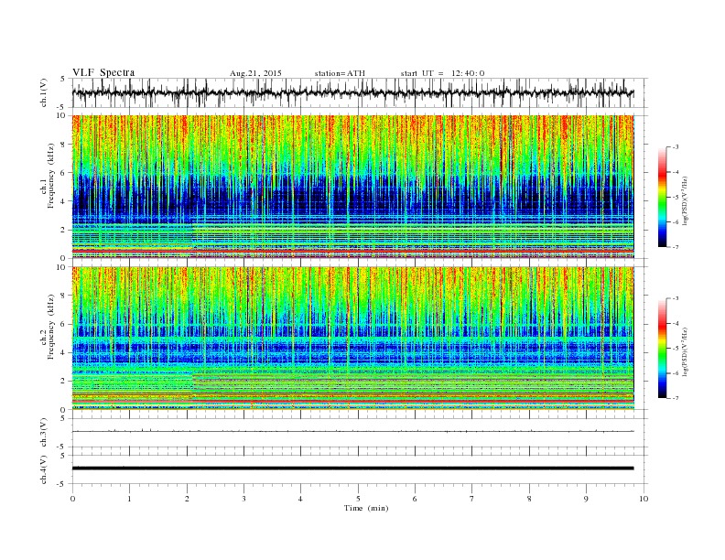
Task: Click the "-7" tick on the ch.2 colorbar
Action: [676, 398]
